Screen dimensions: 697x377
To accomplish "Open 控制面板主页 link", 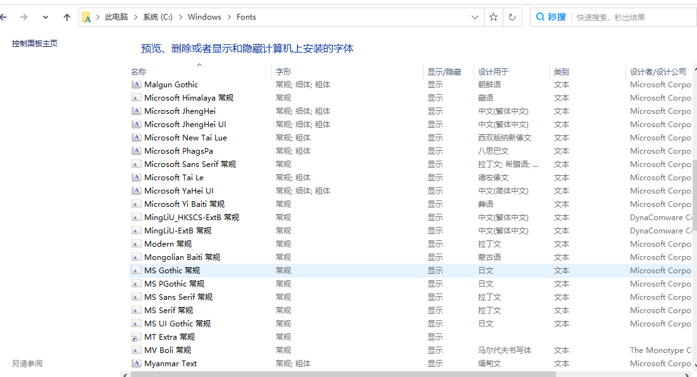I will pos(35,44).
